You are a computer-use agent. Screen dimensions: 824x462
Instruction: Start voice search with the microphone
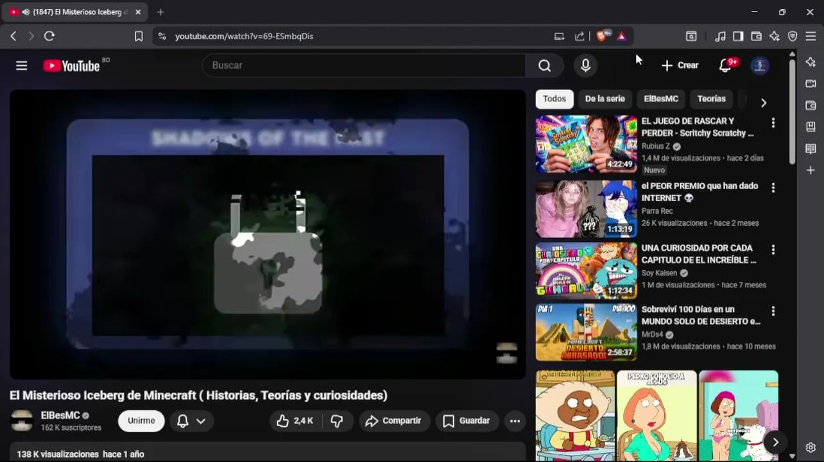point(585,65)
